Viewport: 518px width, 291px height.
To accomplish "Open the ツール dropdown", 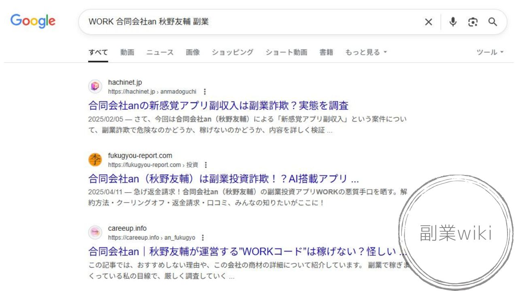I will point(490,52).
